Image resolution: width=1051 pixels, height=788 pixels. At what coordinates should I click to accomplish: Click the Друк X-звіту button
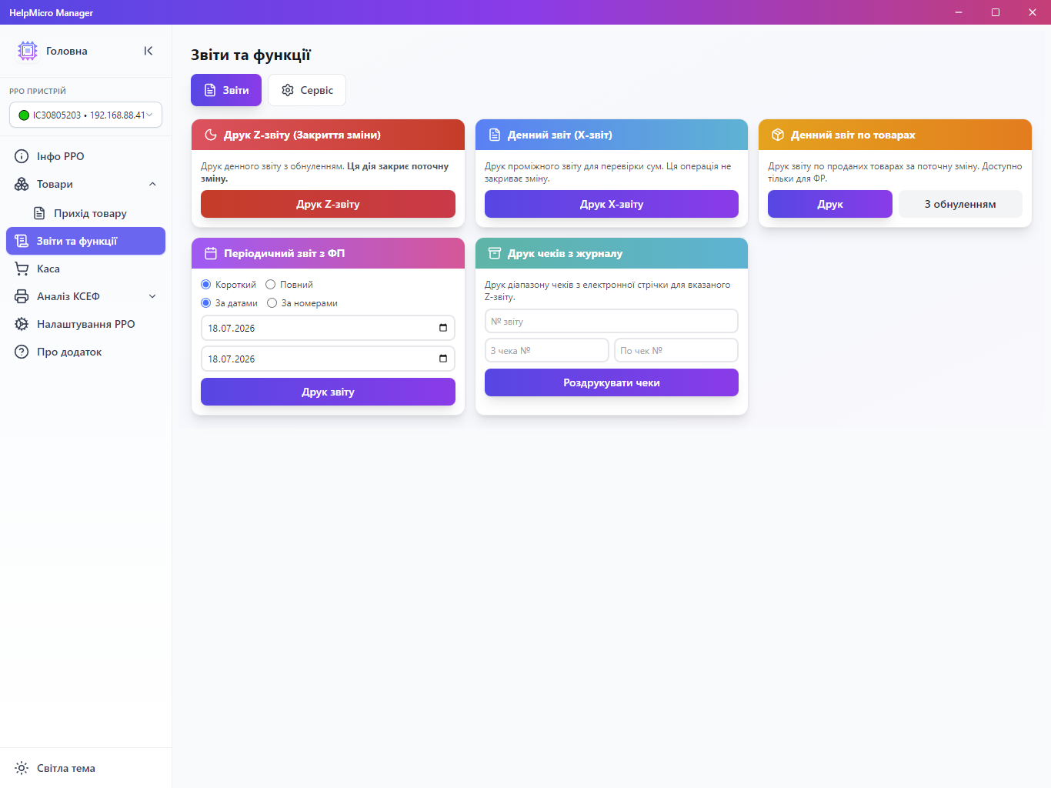coord(612,204)
